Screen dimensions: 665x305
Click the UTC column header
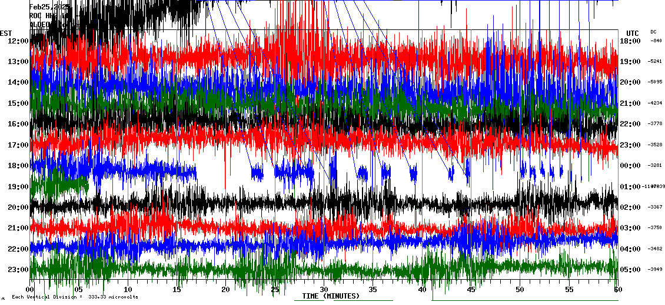(632, 33)
